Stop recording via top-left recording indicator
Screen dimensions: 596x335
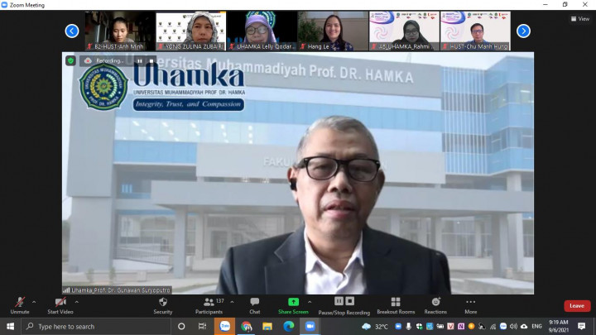point(151,60)
